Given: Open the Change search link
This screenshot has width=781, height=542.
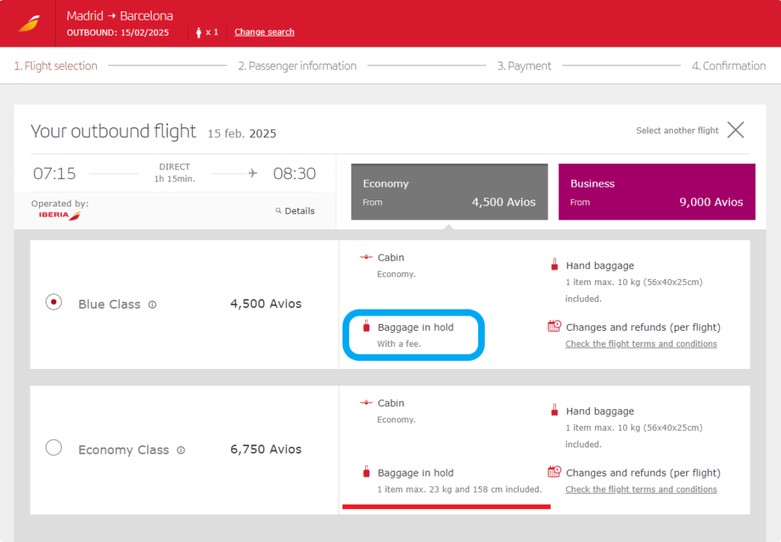Looking at the screenshot, I should [x=264, y=32].
